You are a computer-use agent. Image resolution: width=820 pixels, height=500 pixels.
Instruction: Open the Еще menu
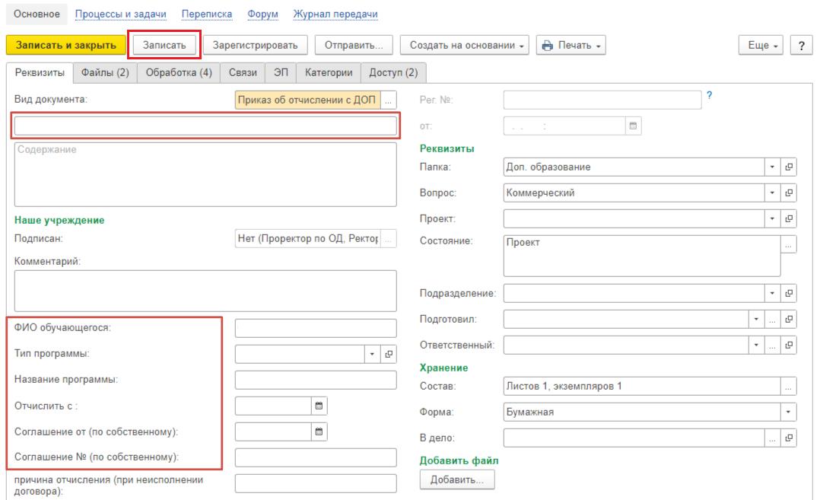click(762, 45)
